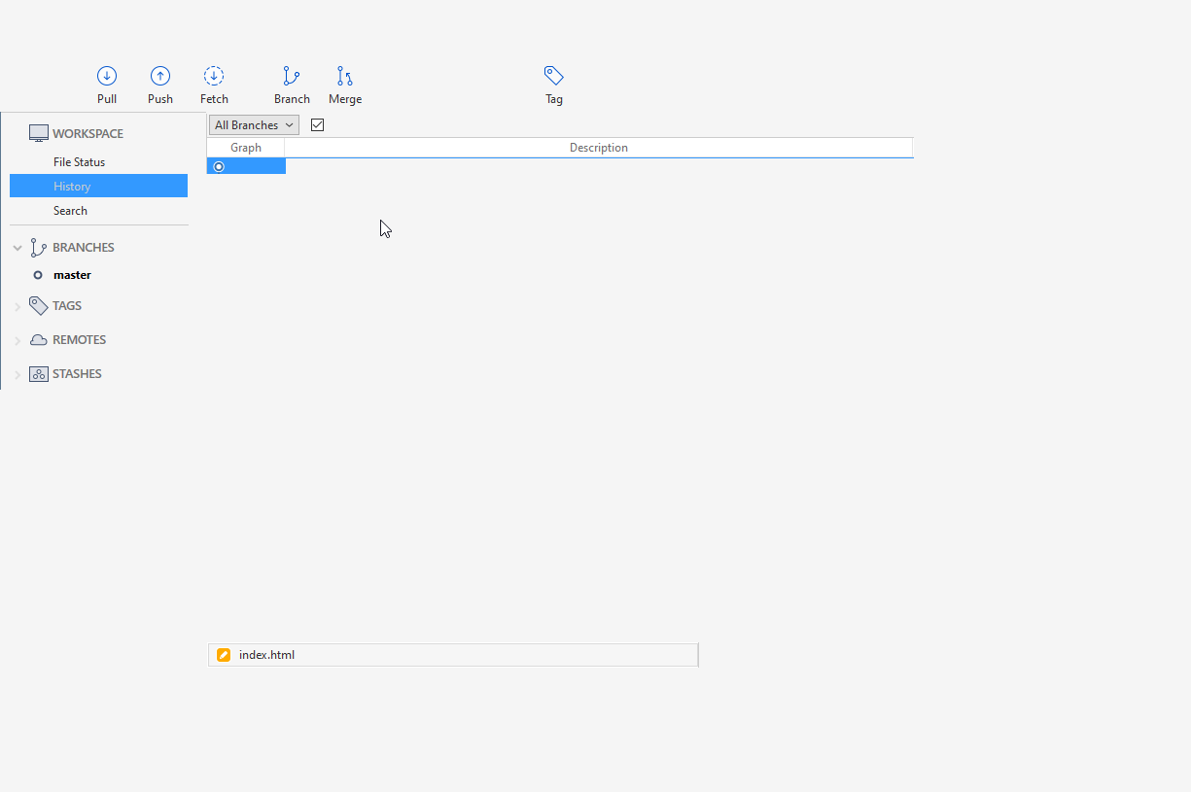Expand the STASHES section
The width and height of the screenshot is (1191, 792).
tap(18, 374)
